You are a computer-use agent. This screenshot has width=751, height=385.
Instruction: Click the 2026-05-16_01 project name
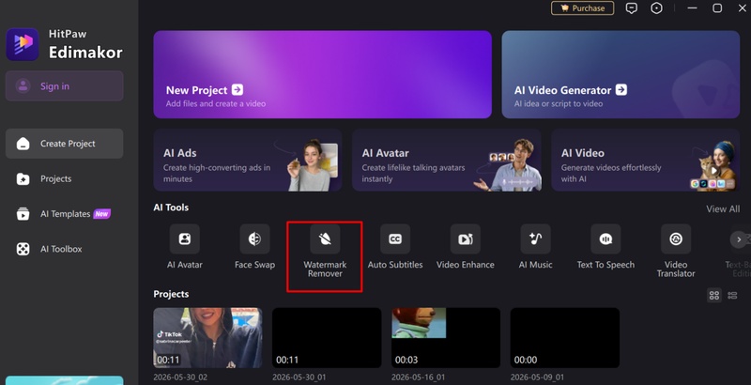coord(418,377)
